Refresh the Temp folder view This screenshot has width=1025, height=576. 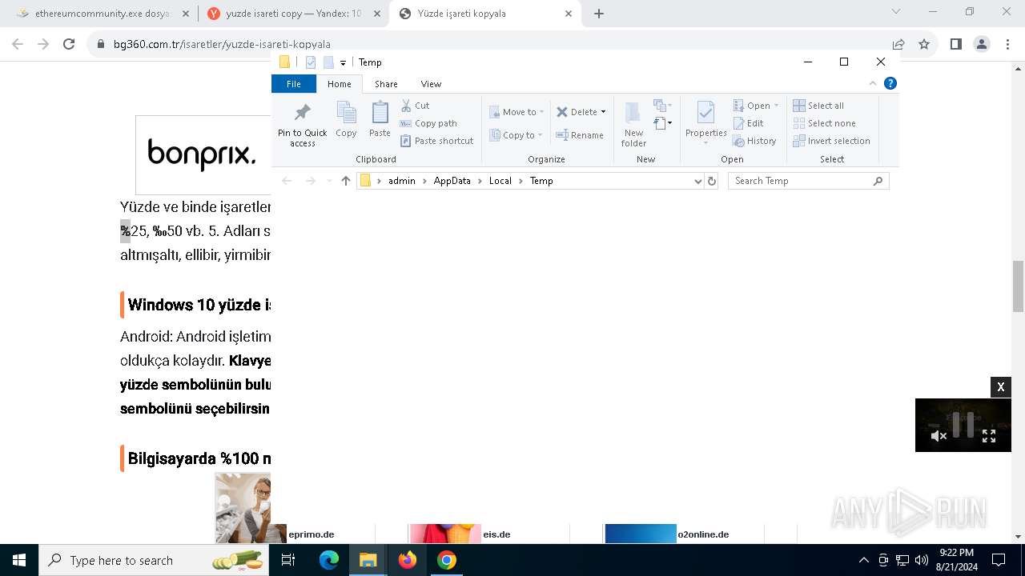[712, 181]
